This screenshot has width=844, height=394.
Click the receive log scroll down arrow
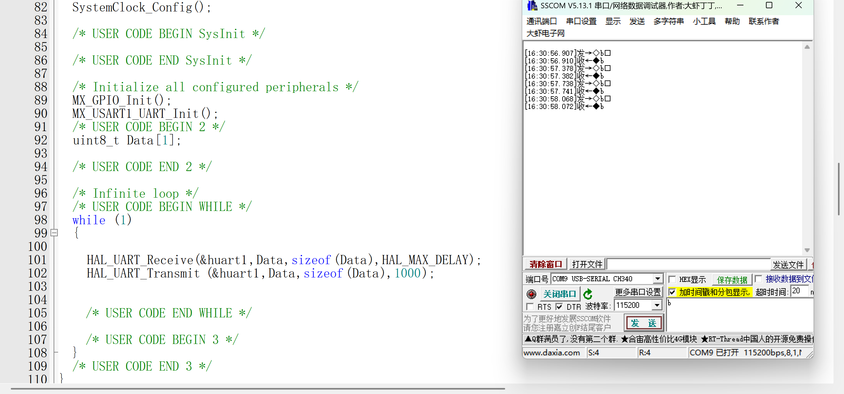pyautogui.click(x=807, y=250)
